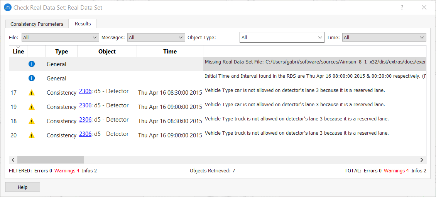The height and width of the screenshot is (197, 436).
Task: Click 'Thu Apr 16 09:00:00 2015' on line 19
Action: click(x=170, y=107)
